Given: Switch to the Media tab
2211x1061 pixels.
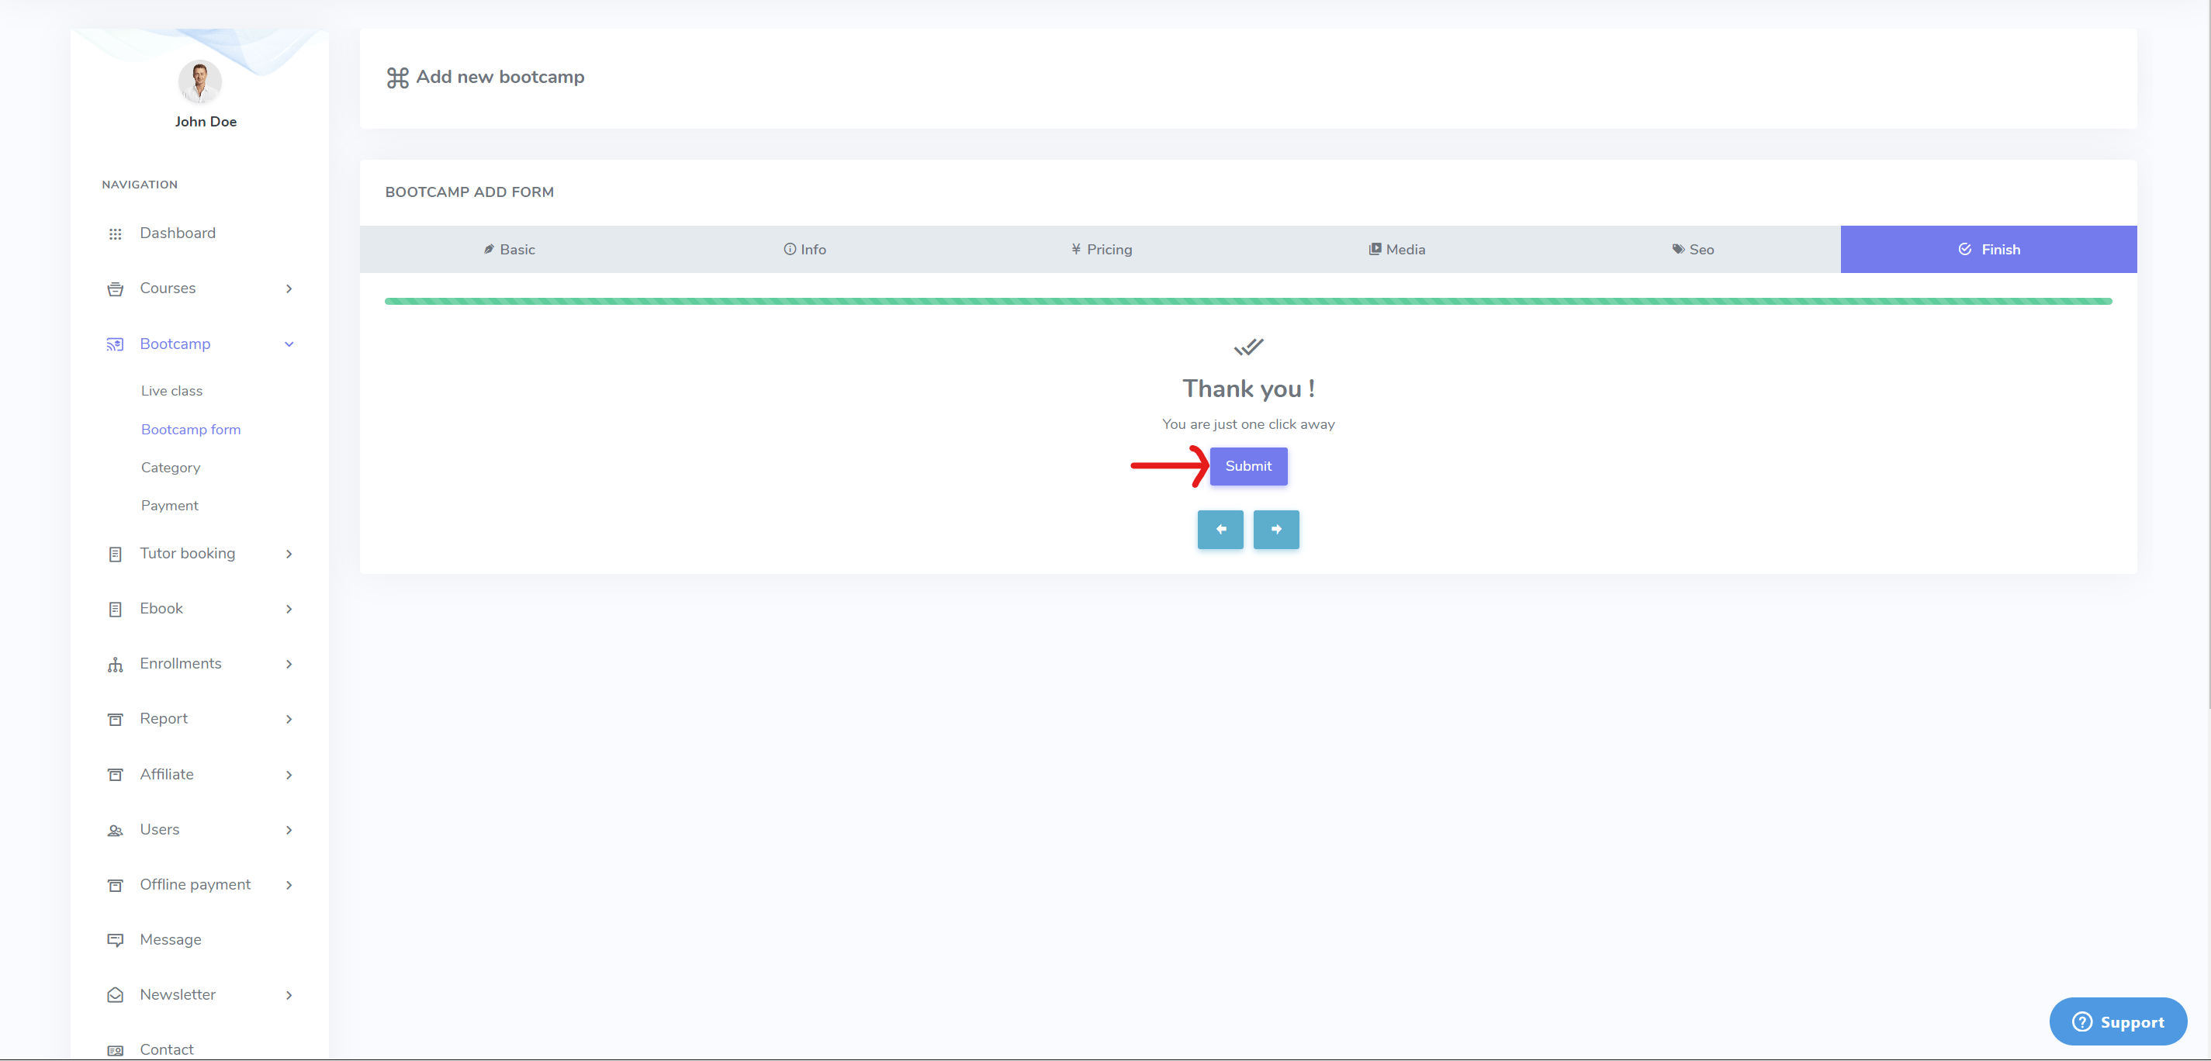Looking at the screenshot, I should [1396, 250].
